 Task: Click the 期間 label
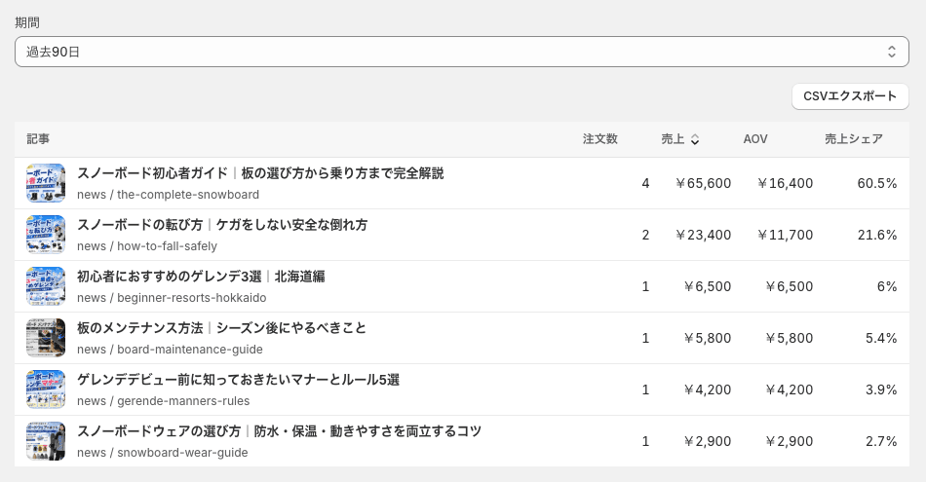click(27, 22)
